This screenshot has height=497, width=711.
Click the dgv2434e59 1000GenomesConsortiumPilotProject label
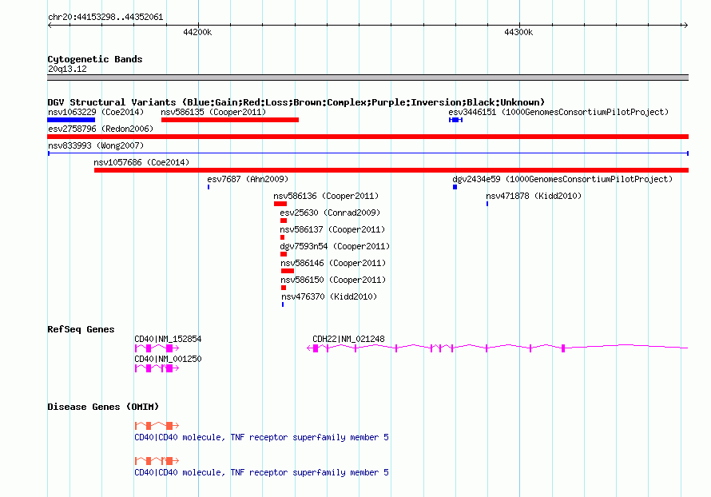coord(562,179)
